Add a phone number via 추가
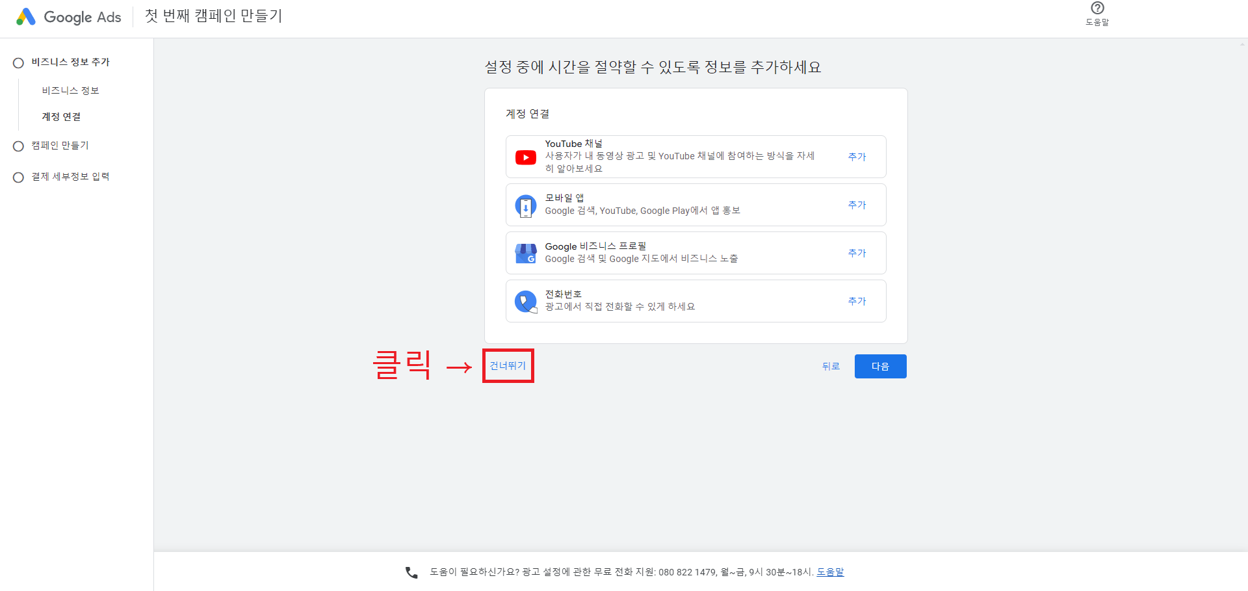Screen dimensions: 1248x591 click(x=857, y=301)
